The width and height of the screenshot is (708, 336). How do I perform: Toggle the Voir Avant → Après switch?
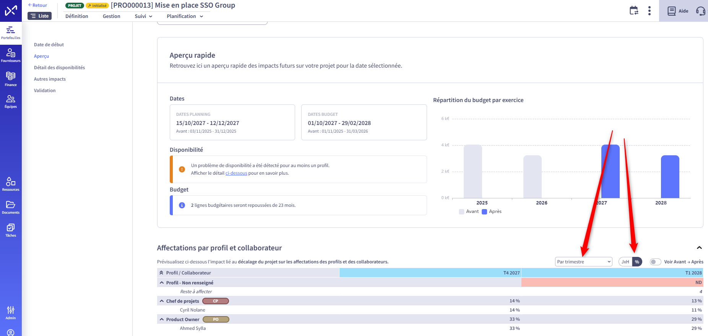655,262
